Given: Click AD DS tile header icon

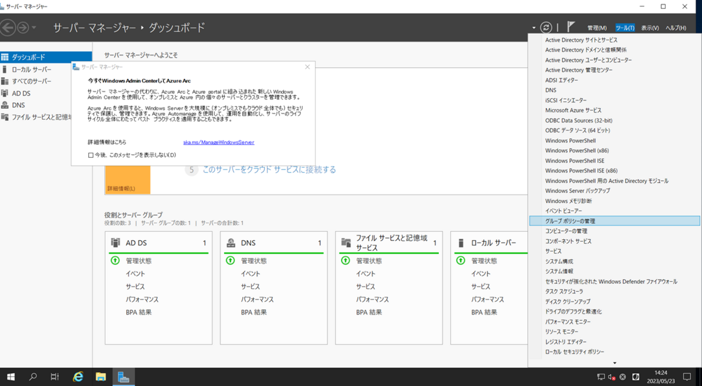Looking at the screenshot, I should coord(116,243).
